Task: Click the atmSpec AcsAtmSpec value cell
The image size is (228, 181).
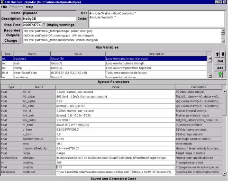Action: pyautogui.click(x=116, y=158)
